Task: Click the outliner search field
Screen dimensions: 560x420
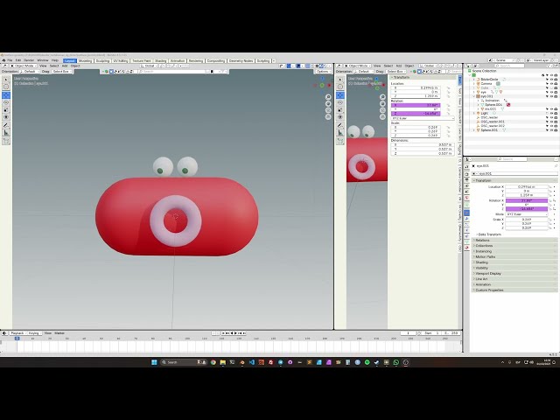Action: click(508, 66)
